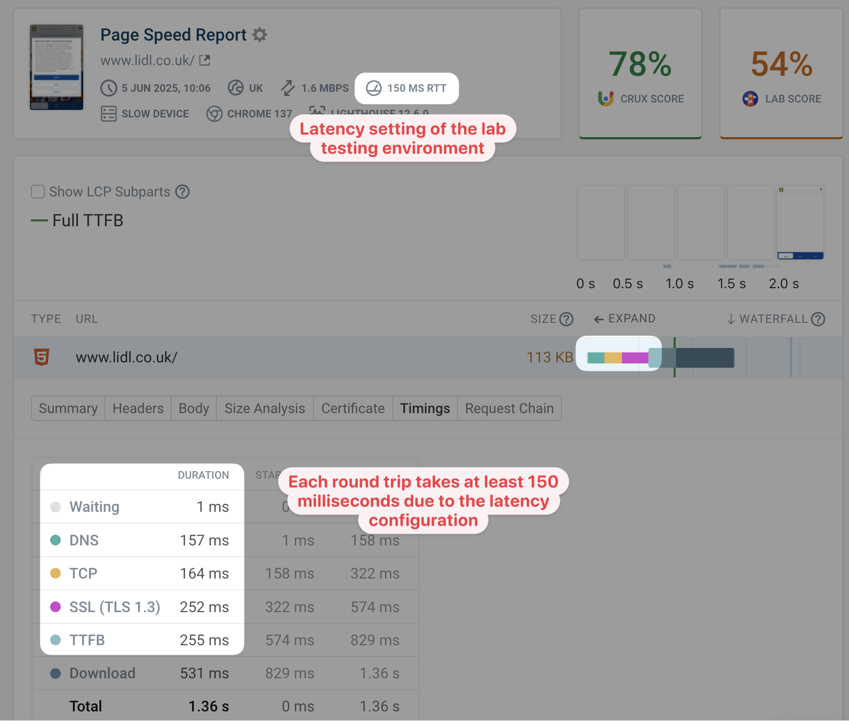This screenshot has height=721, width=849.
Task: Open the Body tab
Action: tap(194, 408)
